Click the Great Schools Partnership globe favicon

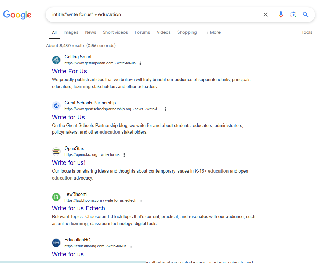click(x=56, y=106)
